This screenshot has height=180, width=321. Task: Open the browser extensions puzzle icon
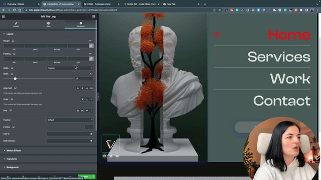(x=301, y=10)
